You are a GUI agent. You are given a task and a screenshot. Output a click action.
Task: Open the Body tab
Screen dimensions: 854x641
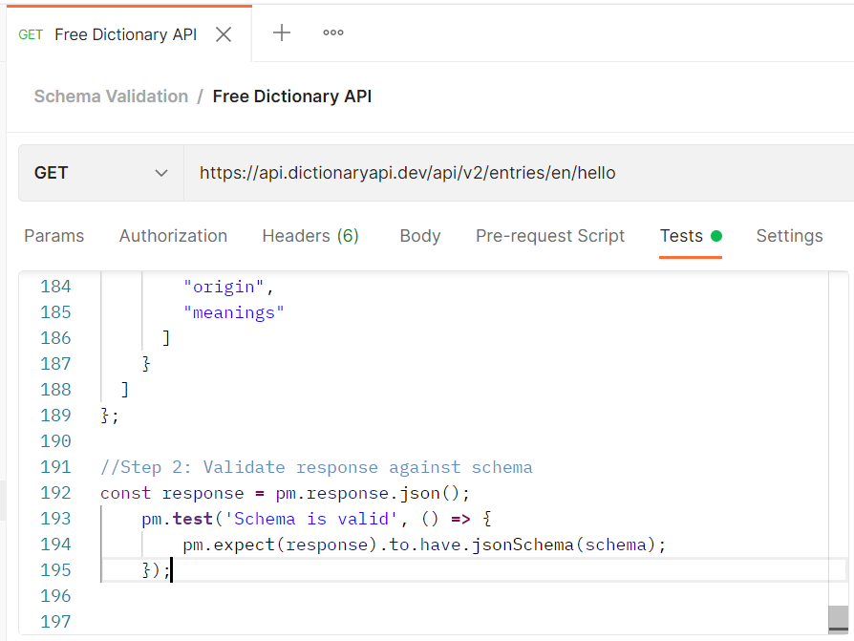tap(419, 236)
